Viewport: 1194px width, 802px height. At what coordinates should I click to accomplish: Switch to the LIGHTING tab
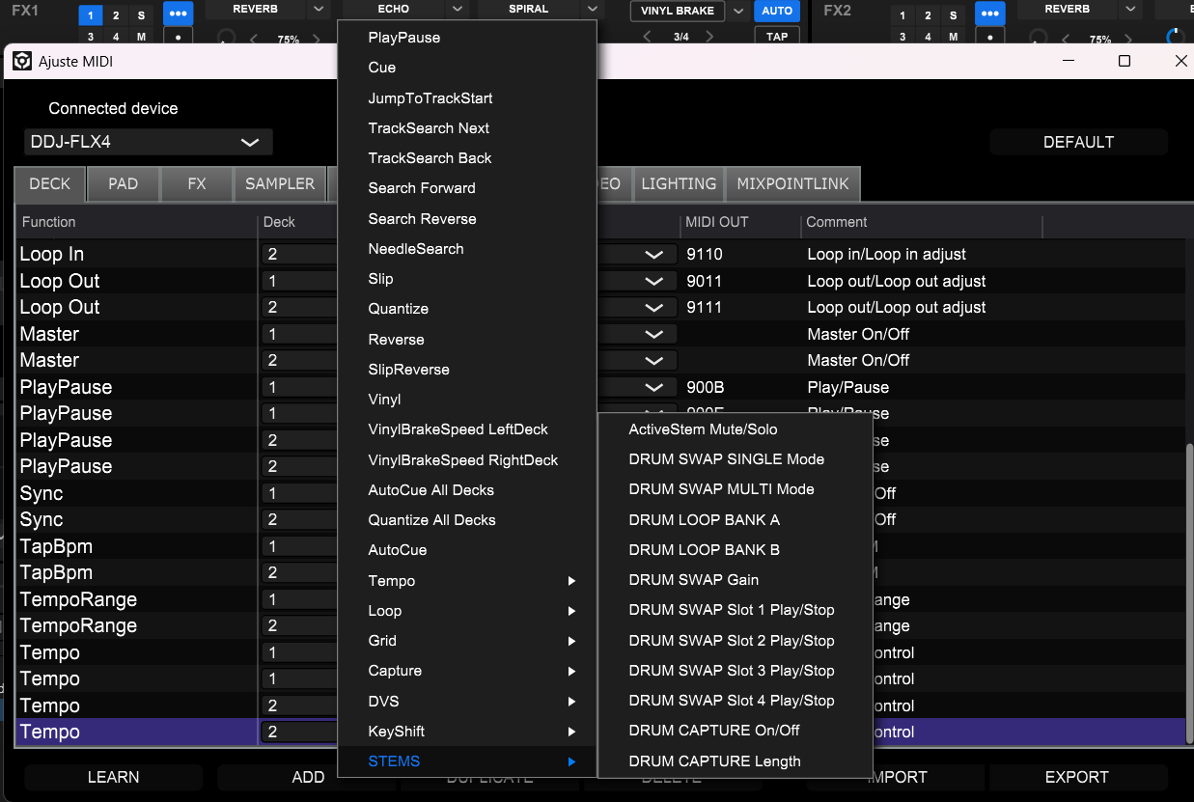[679, 184]
